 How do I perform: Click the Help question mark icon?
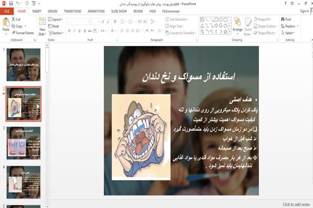point(285,4)
